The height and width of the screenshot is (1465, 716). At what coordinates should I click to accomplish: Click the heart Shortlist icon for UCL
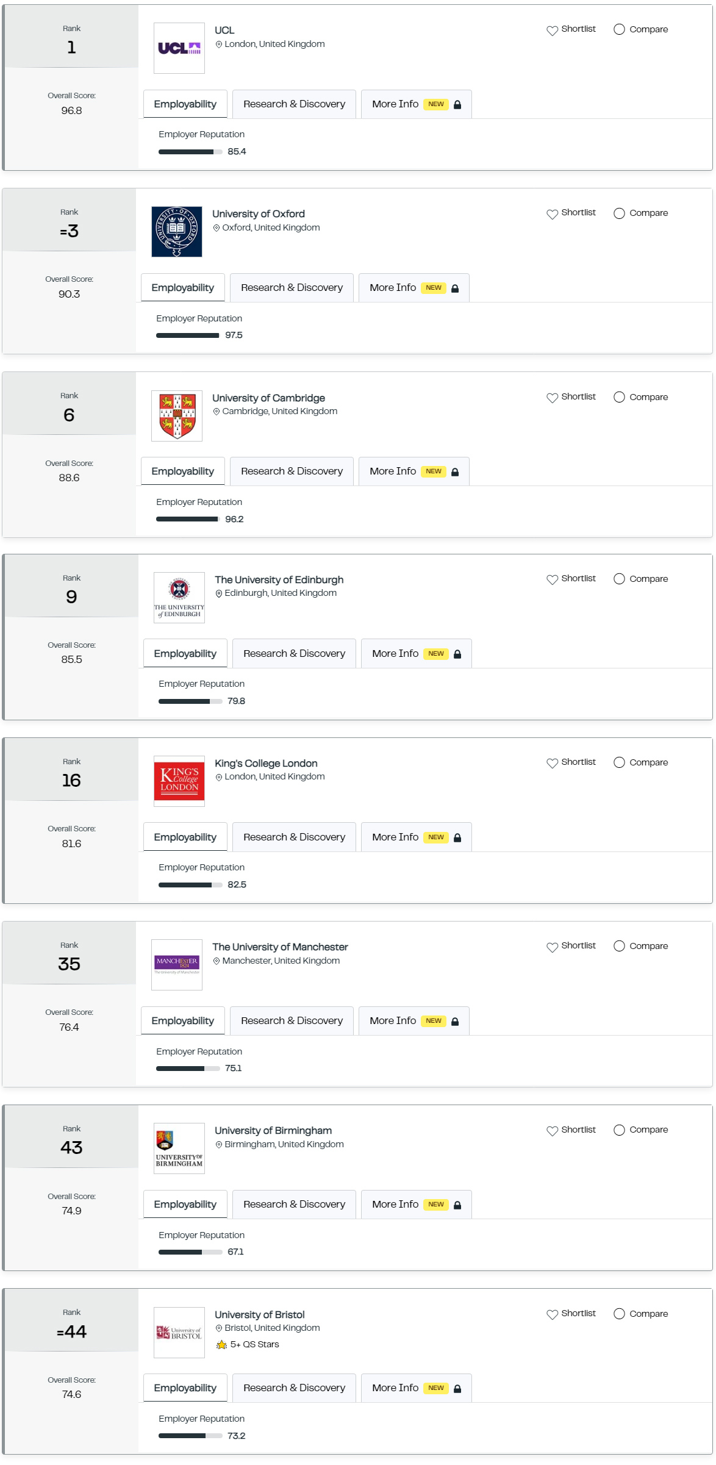point(552,30)
